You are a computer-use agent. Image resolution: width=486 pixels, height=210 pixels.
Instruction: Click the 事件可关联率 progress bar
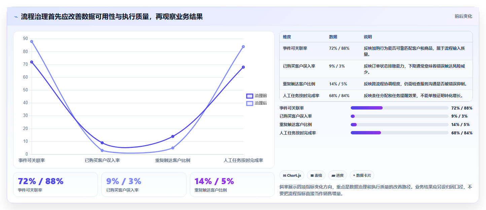pos(400,108)
